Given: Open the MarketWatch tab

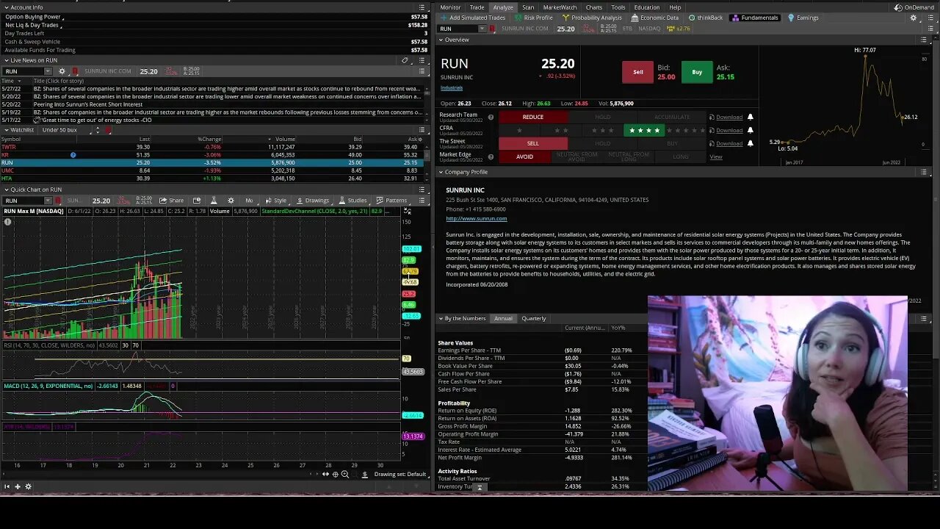Looking at the screenshot, I should (560, 7).
